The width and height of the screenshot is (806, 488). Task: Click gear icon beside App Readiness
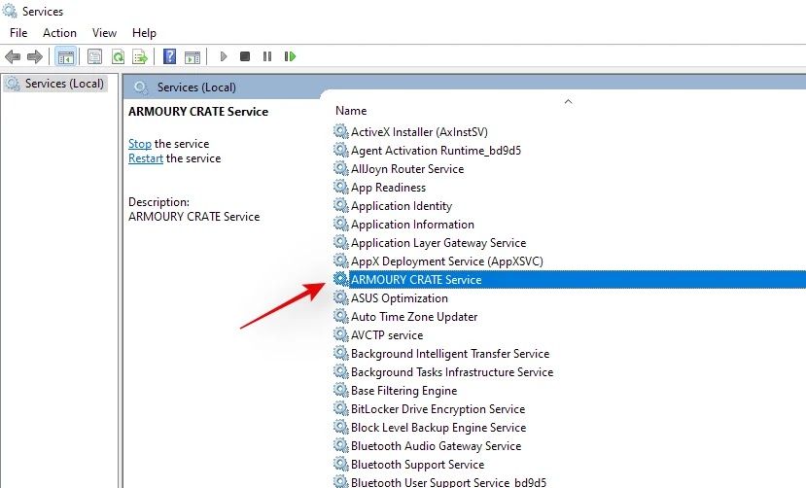coord(341,187)
